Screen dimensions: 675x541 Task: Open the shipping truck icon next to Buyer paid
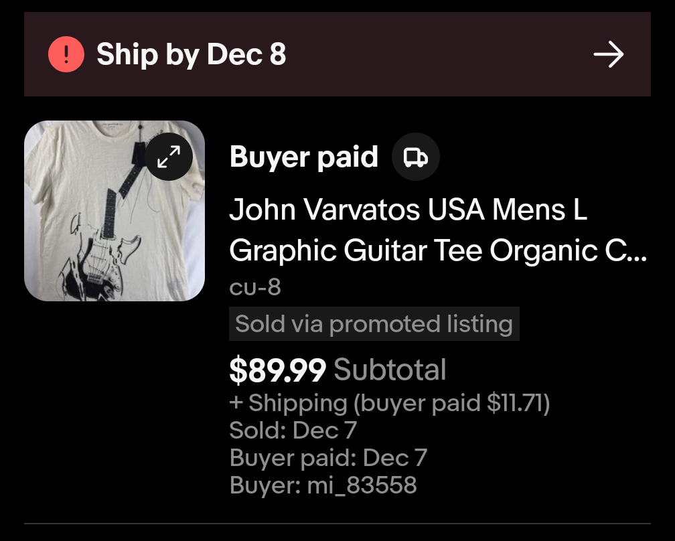tap(415, 156)
